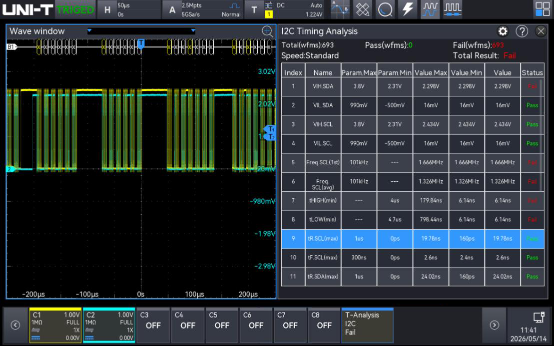Select row 7 tHIGH(min)

click(413, 201)
